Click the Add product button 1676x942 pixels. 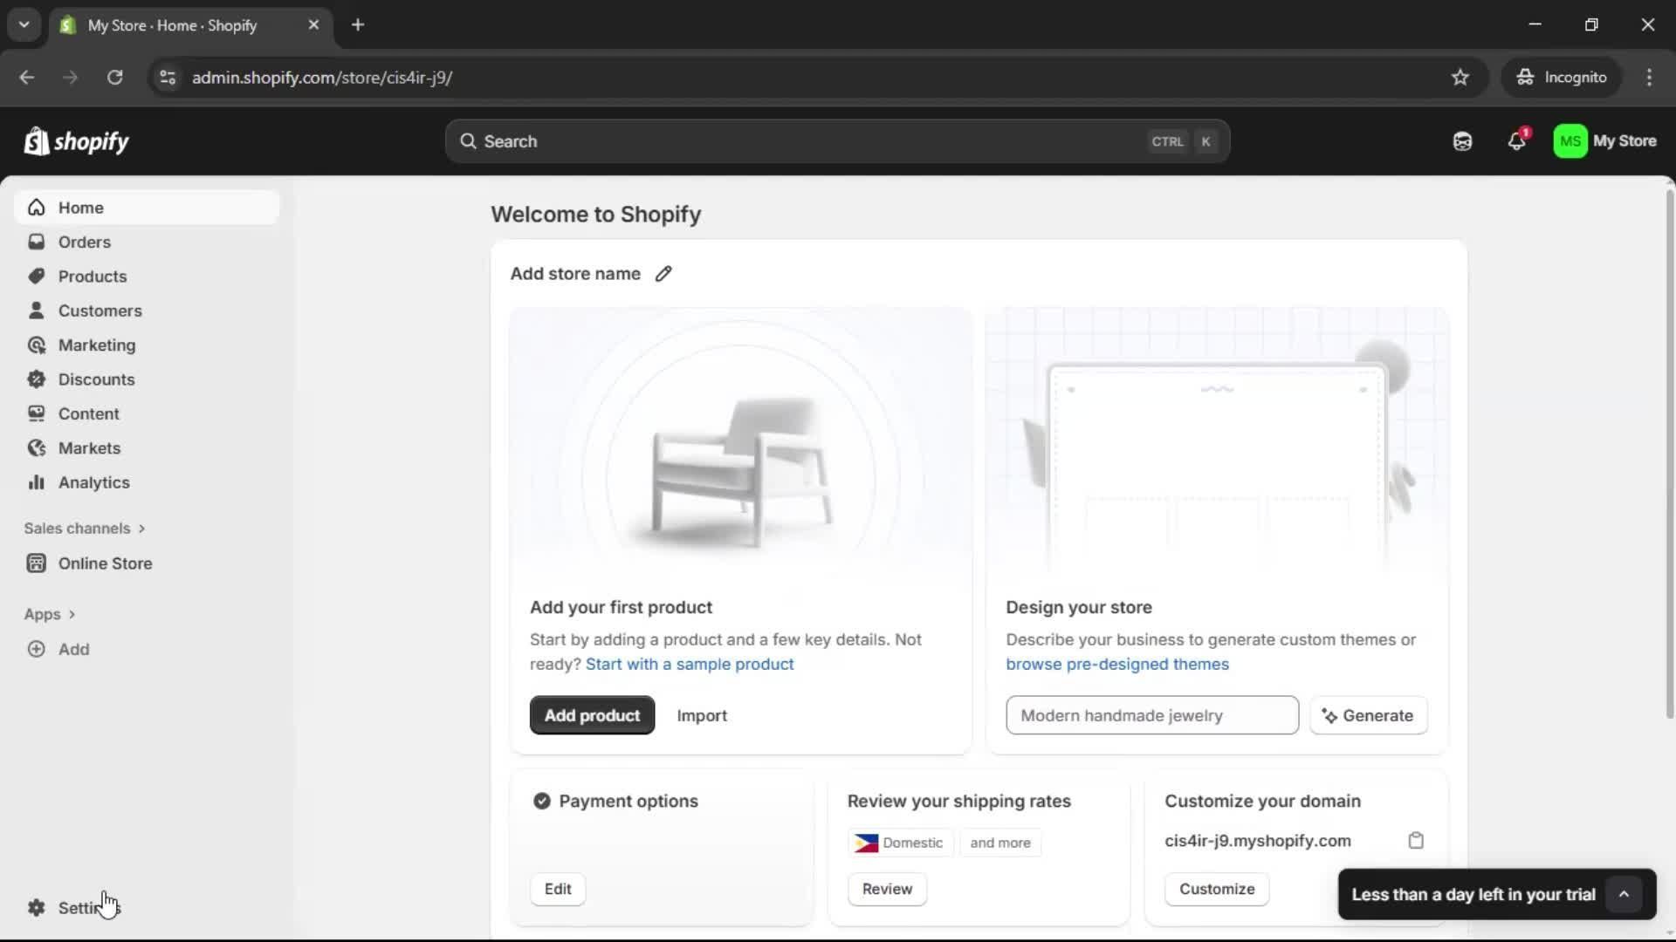[592, 715]
